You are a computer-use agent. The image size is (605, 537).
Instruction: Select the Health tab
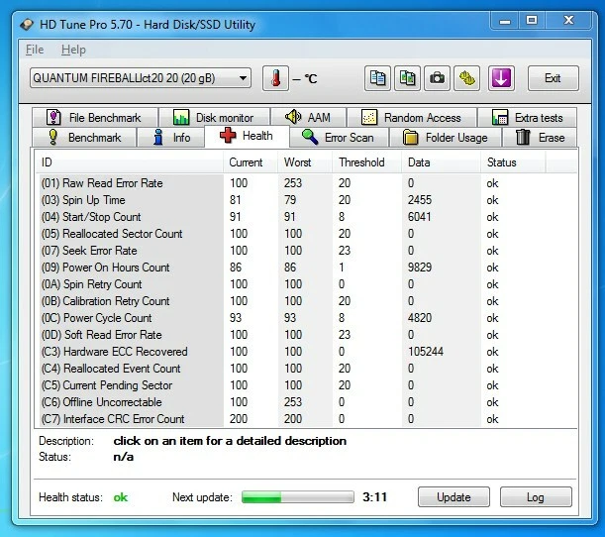[247, 136]
